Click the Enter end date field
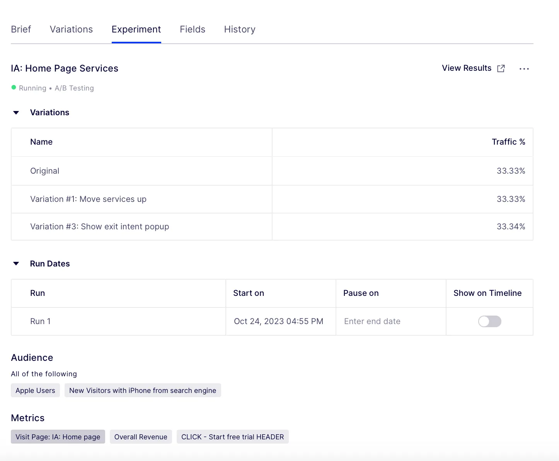 pos(391,321)
